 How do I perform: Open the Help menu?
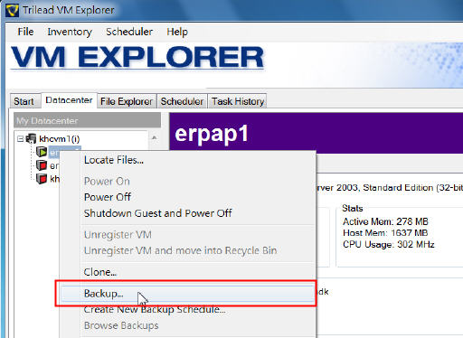point(177,32)
